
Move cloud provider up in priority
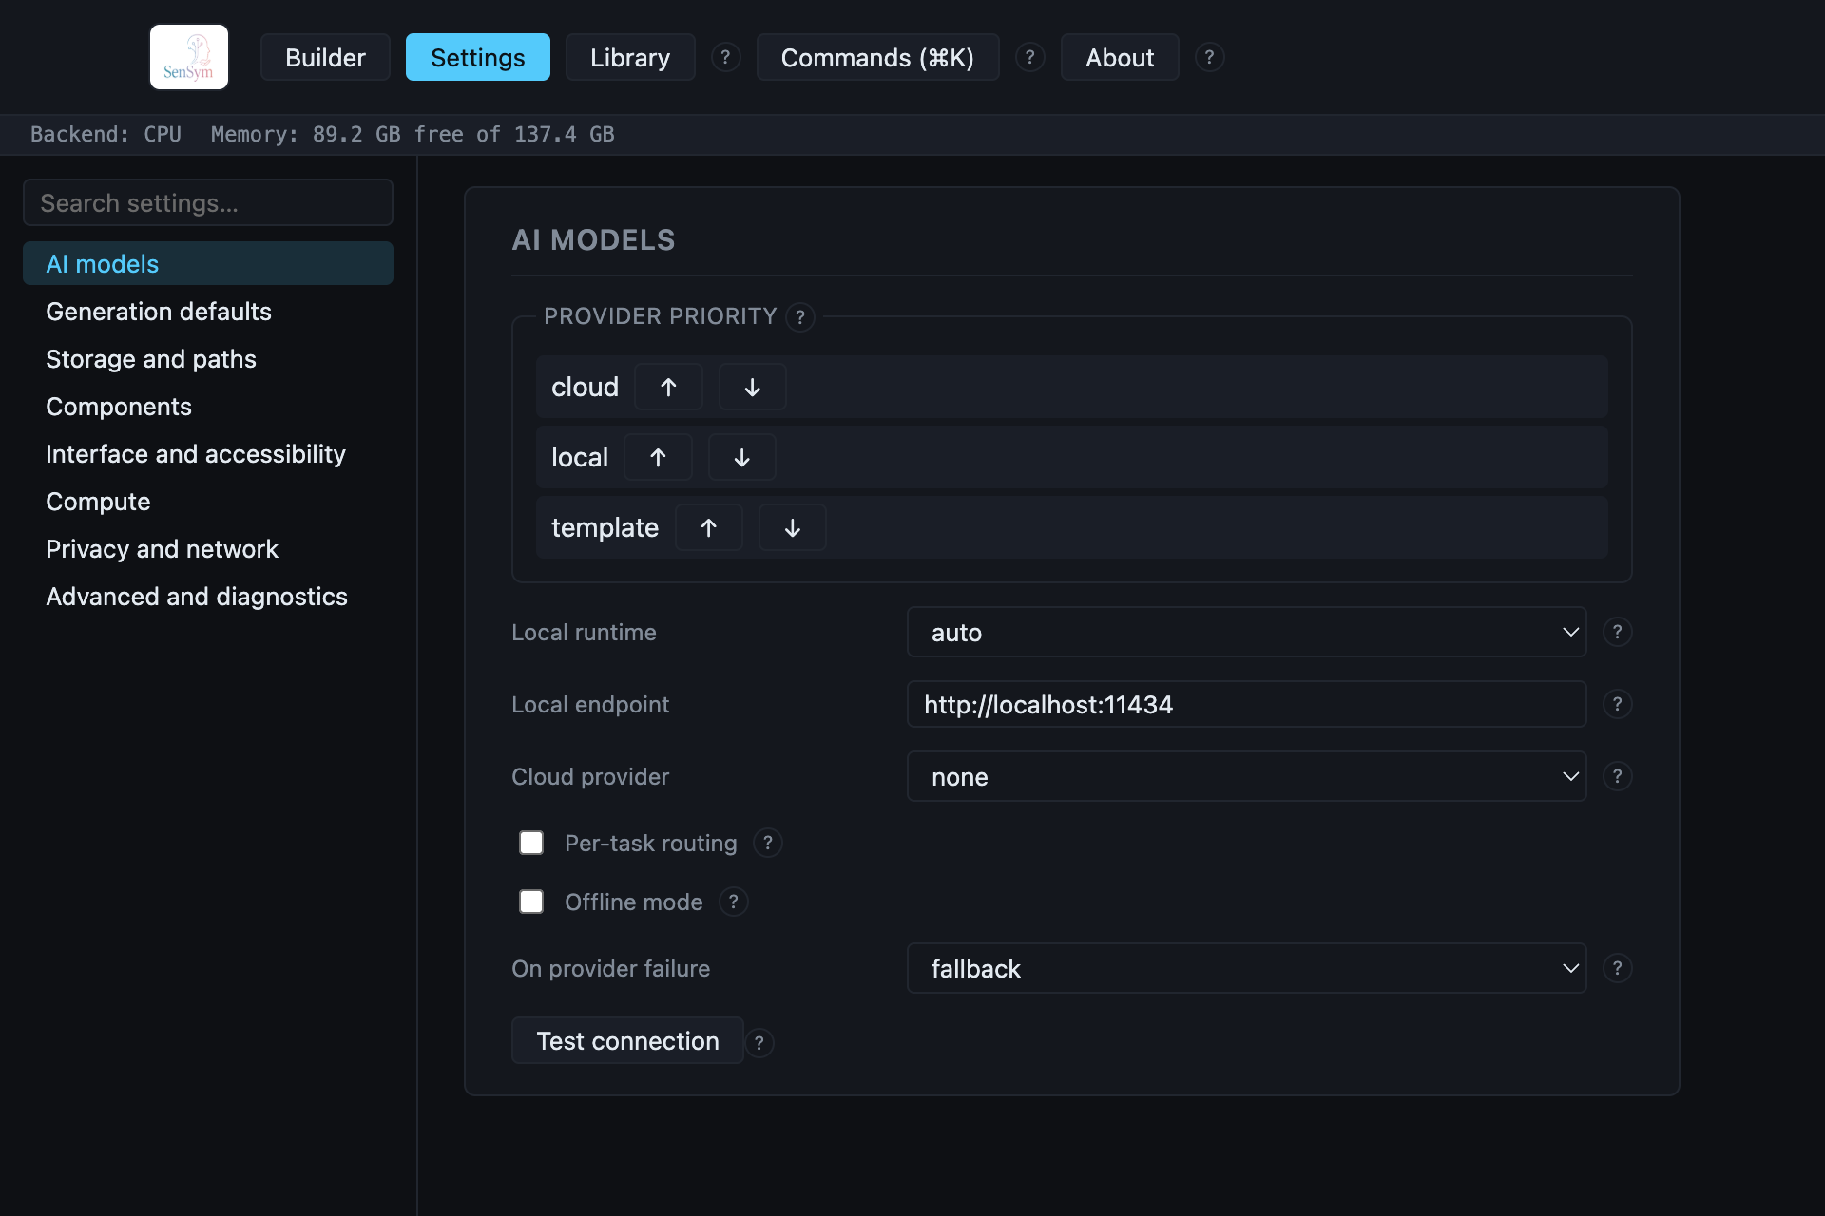(x=668, y=387)
